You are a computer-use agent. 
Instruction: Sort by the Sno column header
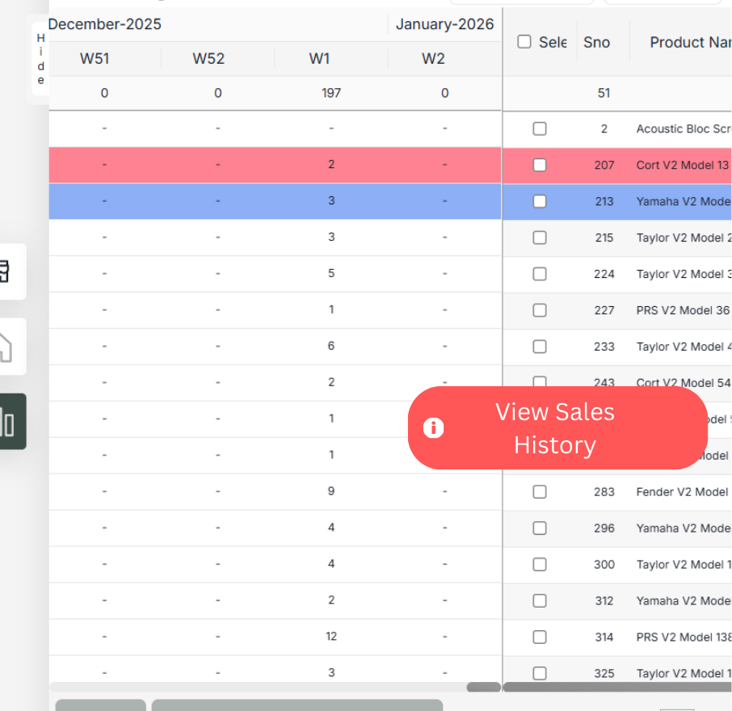pyautogui.click(x=596, y=42)
